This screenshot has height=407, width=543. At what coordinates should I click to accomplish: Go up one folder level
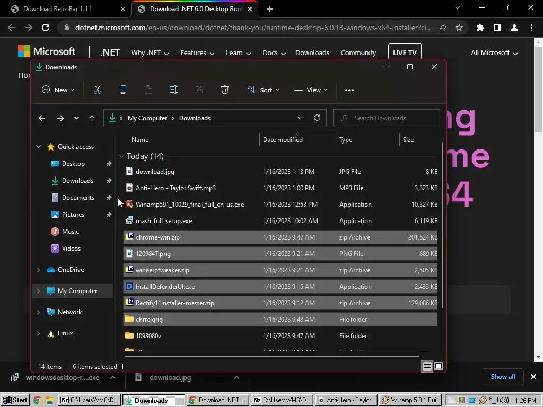point(92,118)
